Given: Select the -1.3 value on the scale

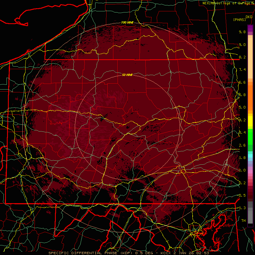Looking at the screenshot, I should coord(242,208).
